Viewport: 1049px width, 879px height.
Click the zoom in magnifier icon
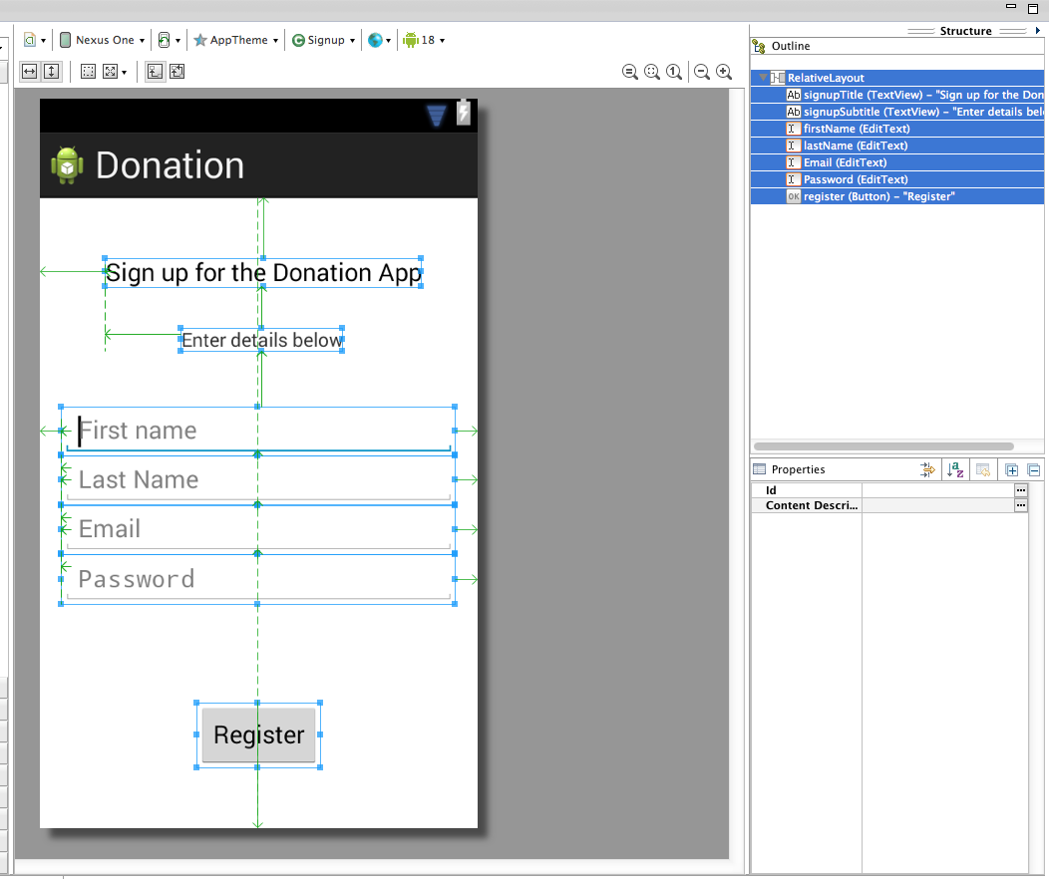(x=724, y=72)
